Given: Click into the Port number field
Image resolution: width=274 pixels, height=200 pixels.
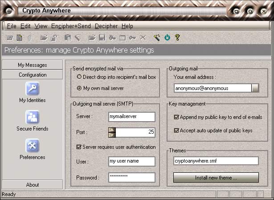Looking at the screenshot, I should pyautogui.click(x=135, y=132).
